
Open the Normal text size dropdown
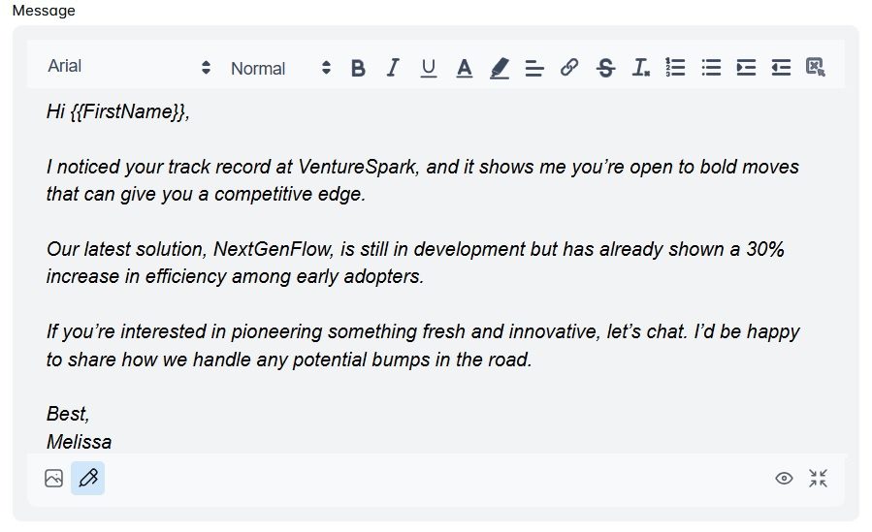coord(281,68)
